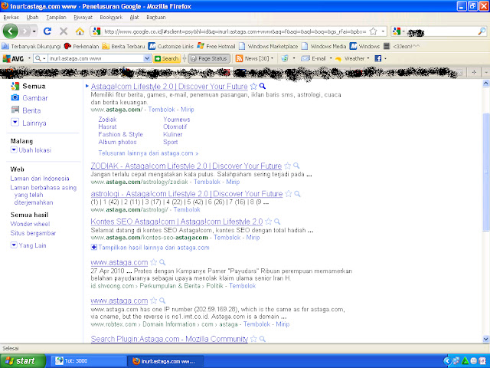Open the Fashion & Style sitelink

click(x=121, y=134)
